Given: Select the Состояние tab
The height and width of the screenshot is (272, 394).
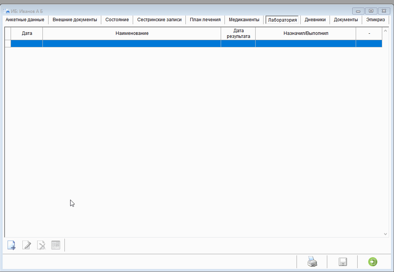Looking at the screenshot, I should pyautogui.click(x=117, y=20).
